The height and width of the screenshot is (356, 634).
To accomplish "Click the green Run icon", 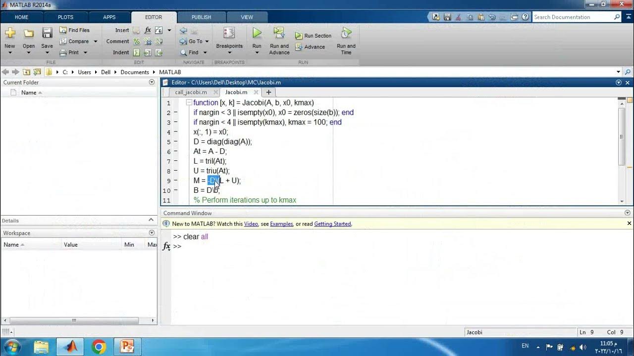I will coord(257,33).
